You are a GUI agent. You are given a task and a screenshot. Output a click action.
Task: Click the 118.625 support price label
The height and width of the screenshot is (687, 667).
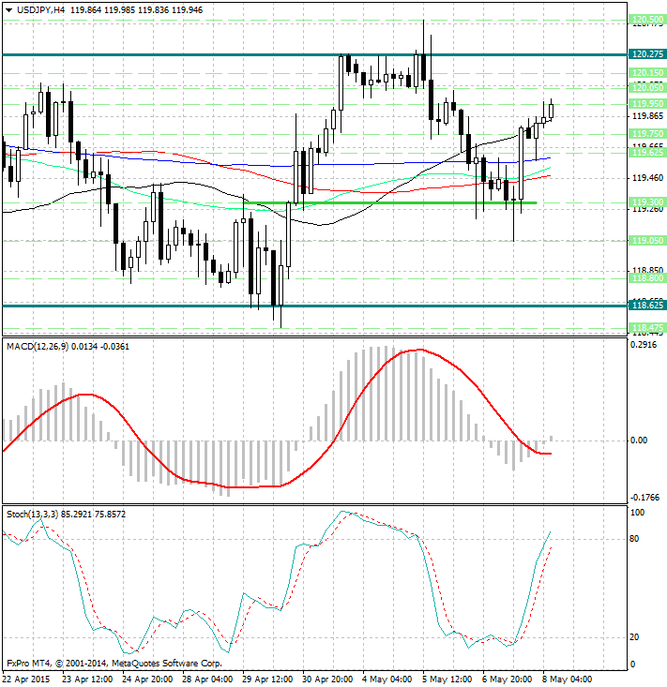coord(648,306)
